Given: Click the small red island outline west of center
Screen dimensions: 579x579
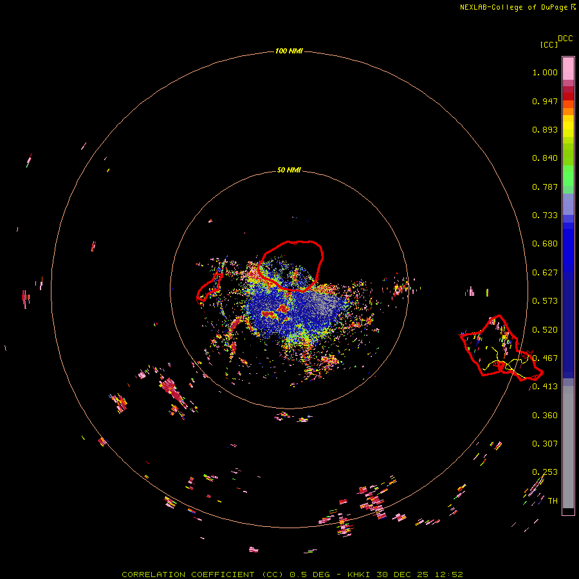Looking at the screenshot, I should [209, 288].
